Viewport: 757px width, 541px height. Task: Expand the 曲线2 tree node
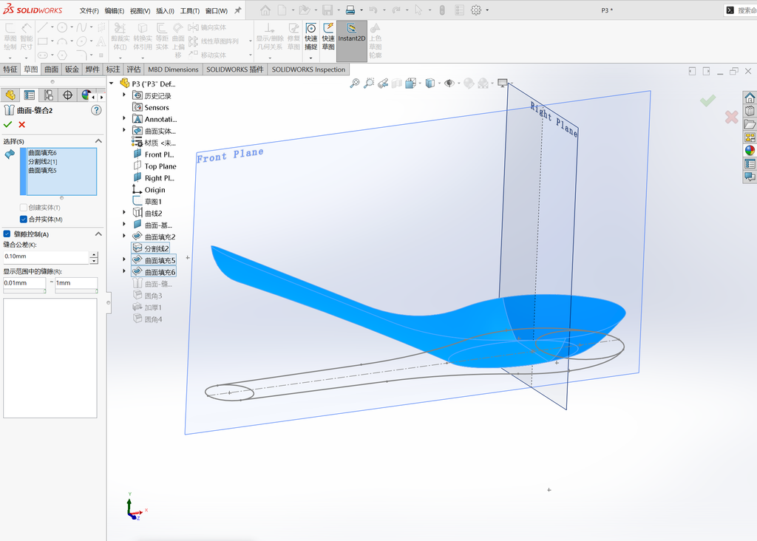click(124, 212)
